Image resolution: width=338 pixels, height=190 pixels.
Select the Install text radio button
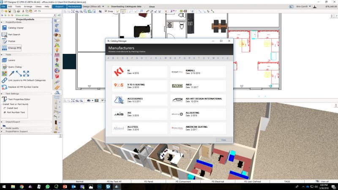click(5, 108)
